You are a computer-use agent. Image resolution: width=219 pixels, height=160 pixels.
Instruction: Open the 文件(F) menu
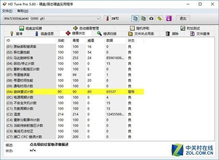(x=7, y=11)
